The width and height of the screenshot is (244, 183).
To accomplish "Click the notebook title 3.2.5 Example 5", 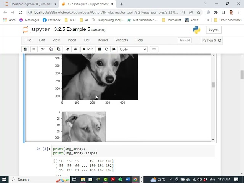I will click(72, 29).
